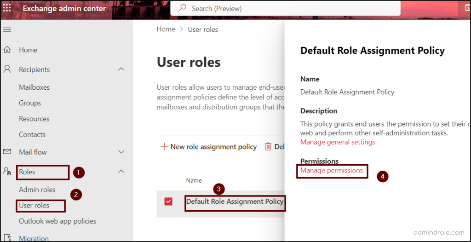The height and width of the screenshot is (242, 471).
Task: Collapse the Roles section chevron
Action: (x=121, y=171)
